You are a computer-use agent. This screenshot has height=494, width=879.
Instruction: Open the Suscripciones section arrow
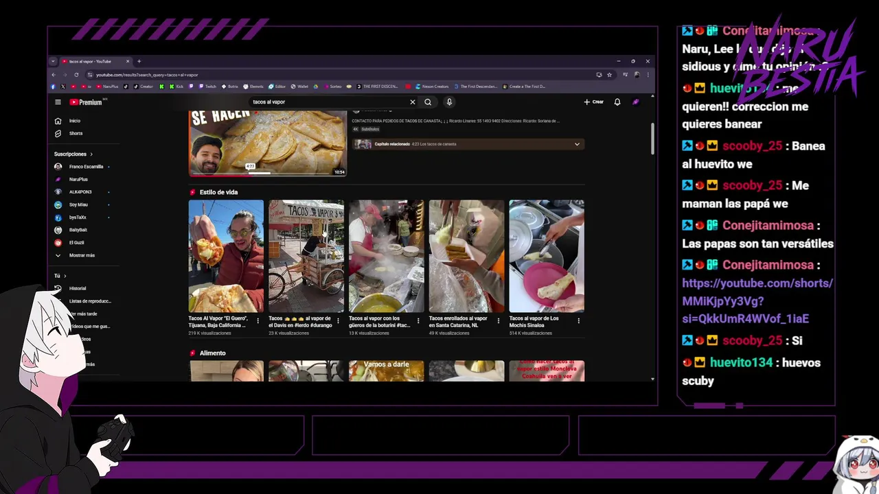point(91,154)
